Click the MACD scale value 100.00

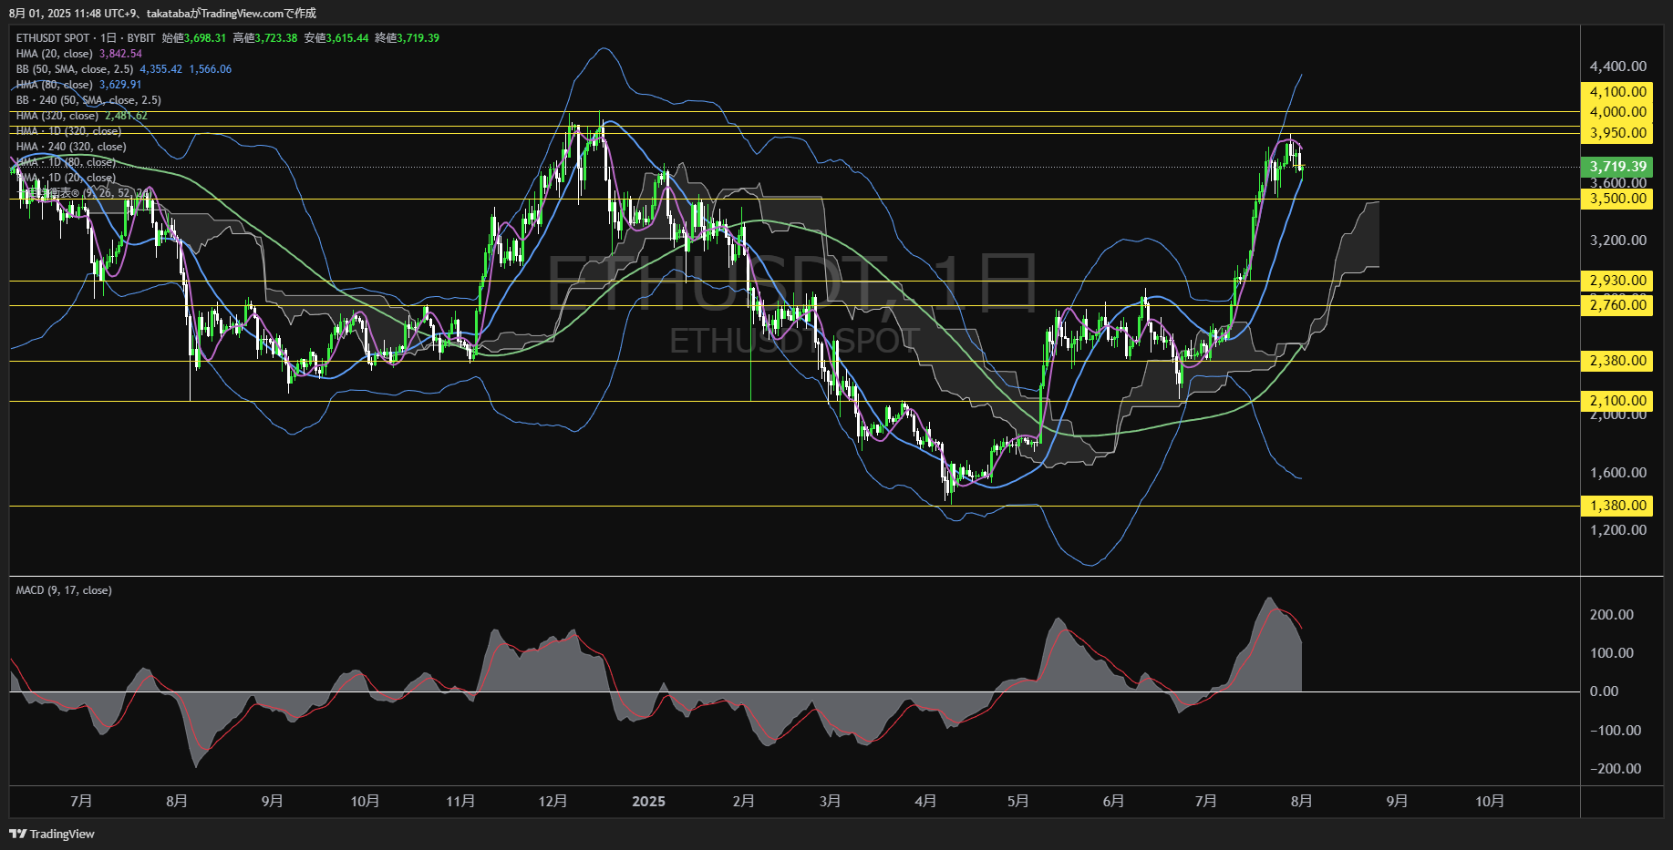click(x=1611, y=653)
